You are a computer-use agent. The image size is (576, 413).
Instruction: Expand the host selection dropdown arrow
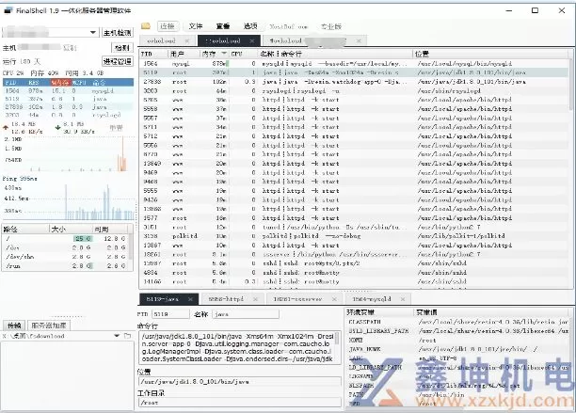(93, 32)
